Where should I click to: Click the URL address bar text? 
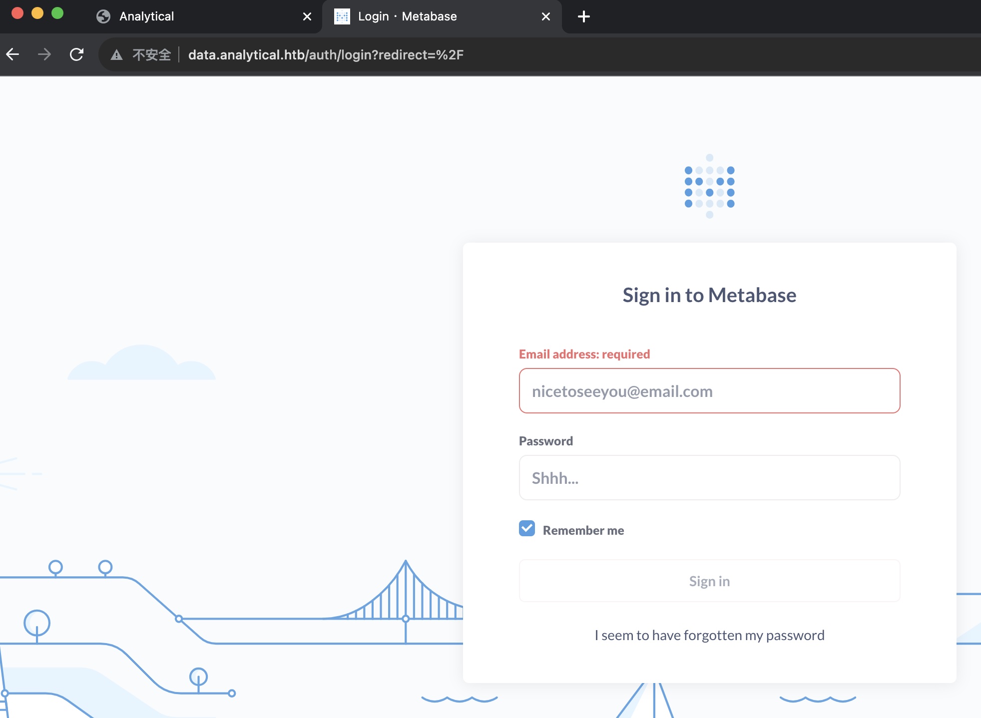pos(326,55)
